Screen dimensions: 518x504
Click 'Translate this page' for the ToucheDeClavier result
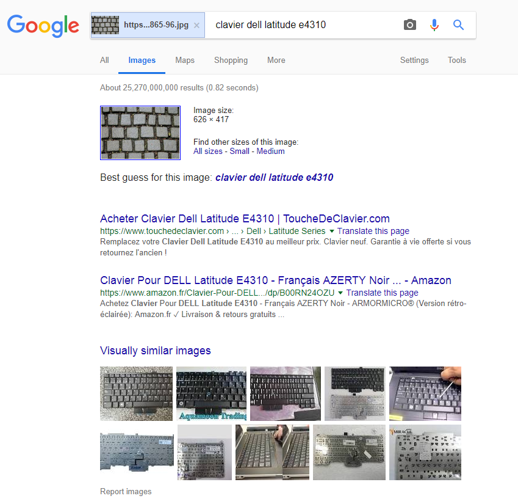click(373, 231)
